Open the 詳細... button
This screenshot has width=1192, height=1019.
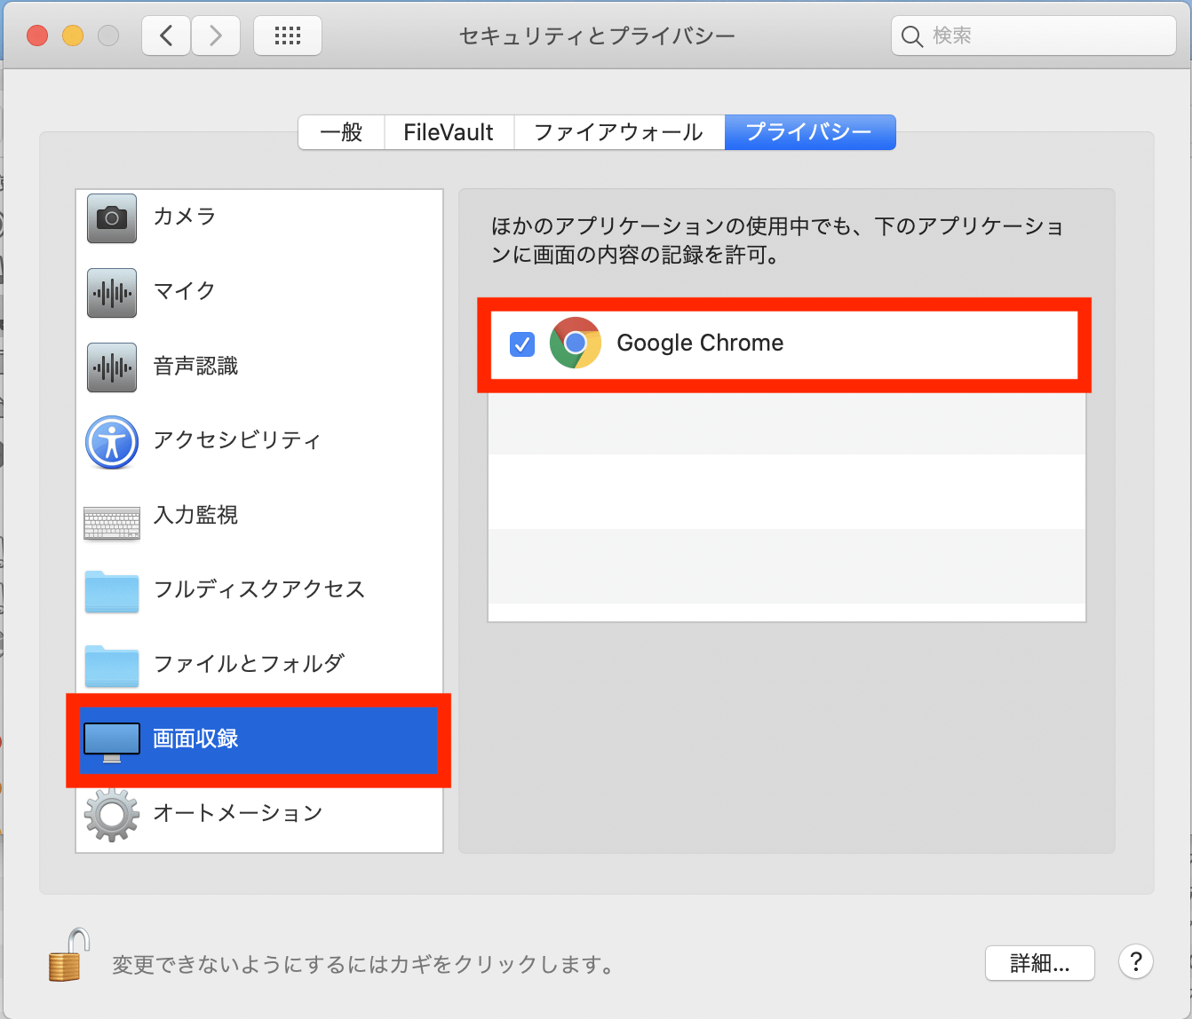(x=1040, y=963)
